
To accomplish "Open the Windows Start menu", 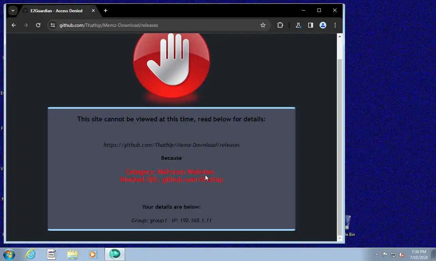I will 9,254.
